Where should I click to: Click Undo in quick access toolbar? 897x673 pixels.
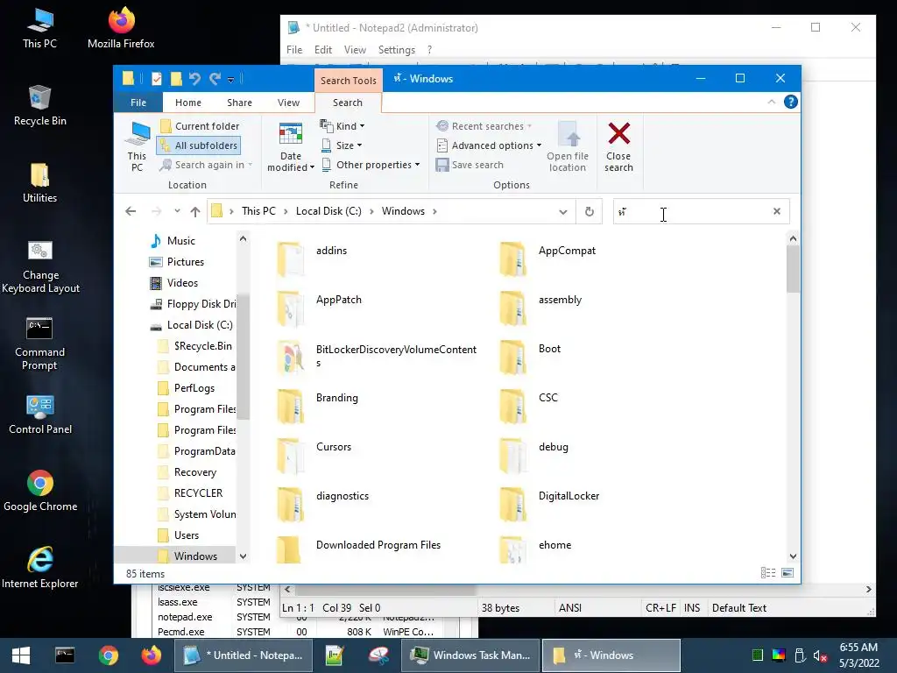pos(194,78)
